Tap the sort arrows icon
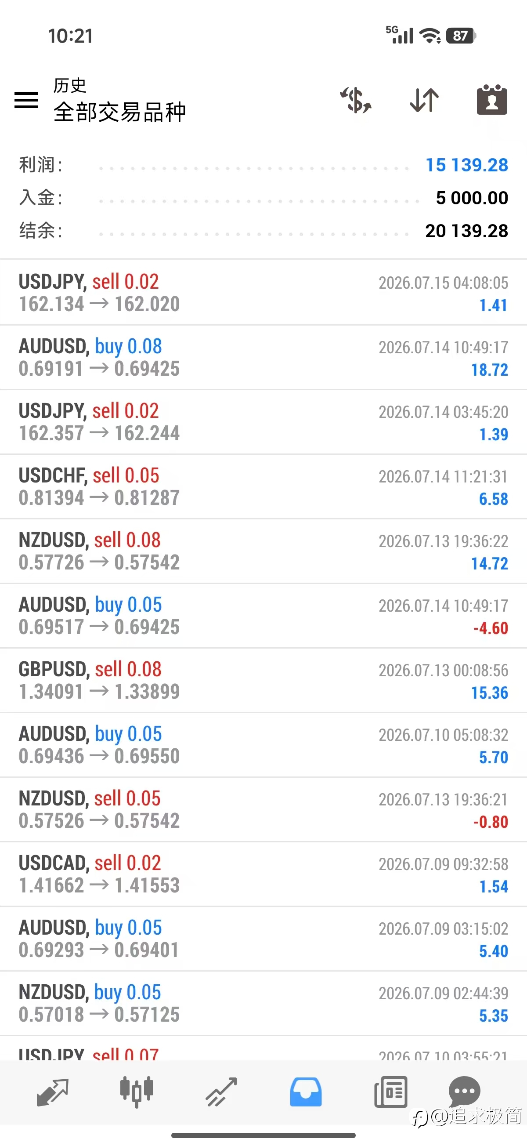527x1146 pixels. click(424, 100)
